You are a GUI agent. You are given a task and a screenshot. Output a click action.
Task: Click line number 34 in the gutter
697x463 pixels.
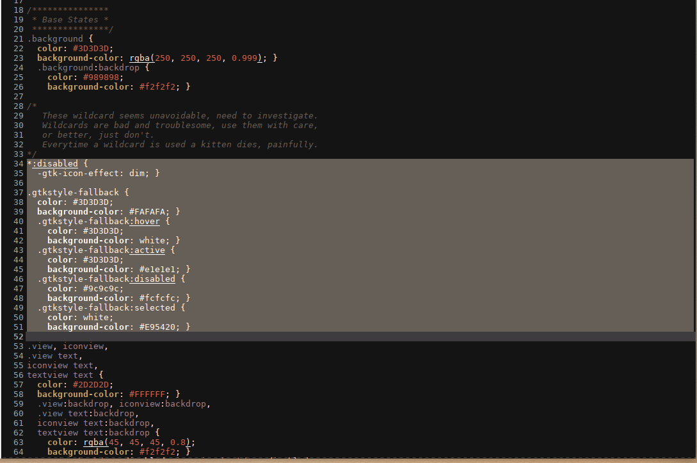pyautogui.click(x=18, y=164)
